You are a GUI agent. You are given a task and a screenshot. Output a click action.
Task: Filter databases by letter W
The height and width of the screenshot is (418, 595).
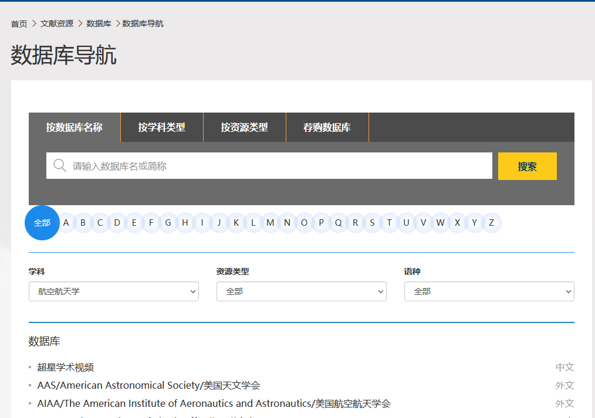[440, 223]
